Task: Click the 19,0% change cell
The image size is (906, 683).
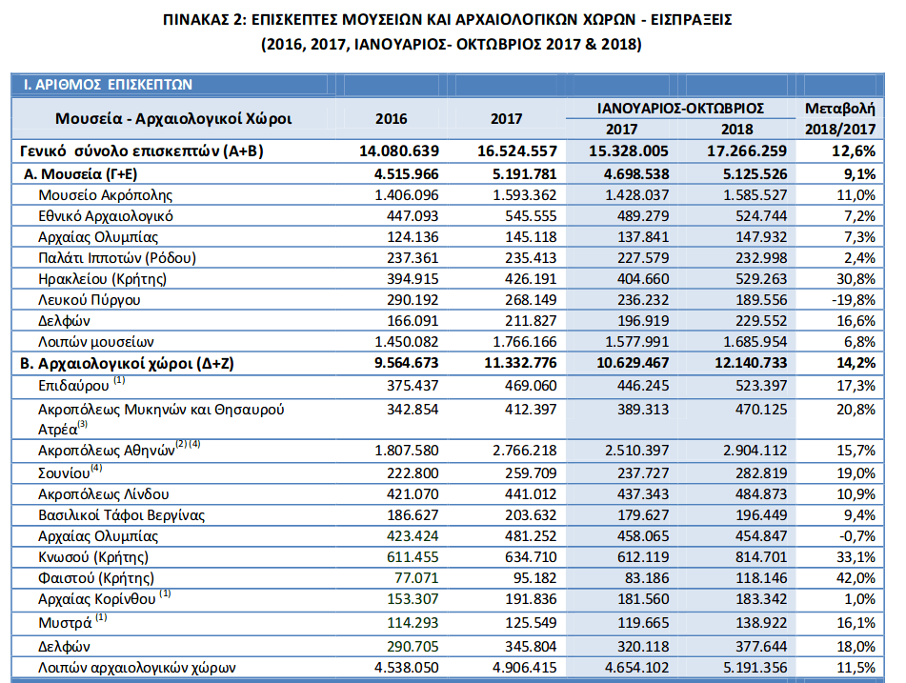Action: [x=856, y=473]
